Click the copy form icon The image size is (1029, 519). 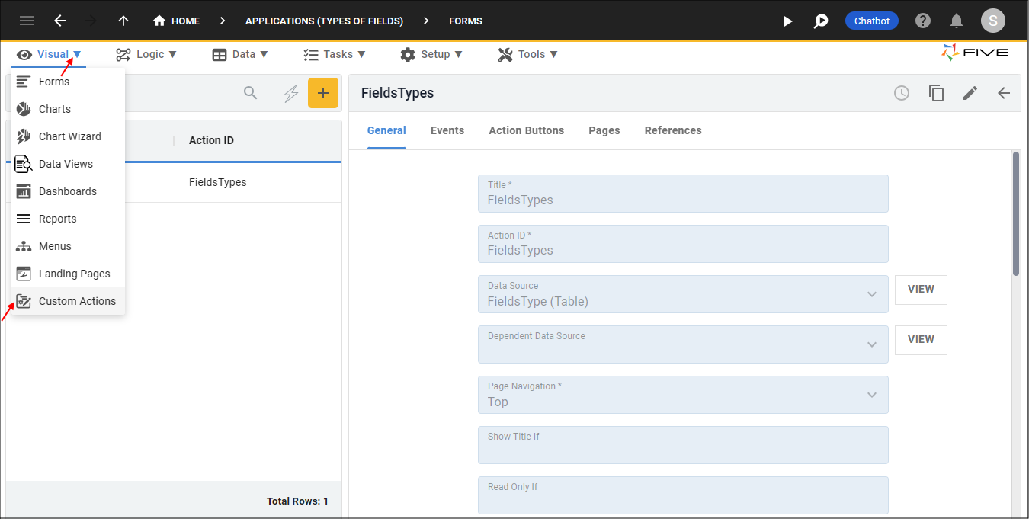click(936, 93)
